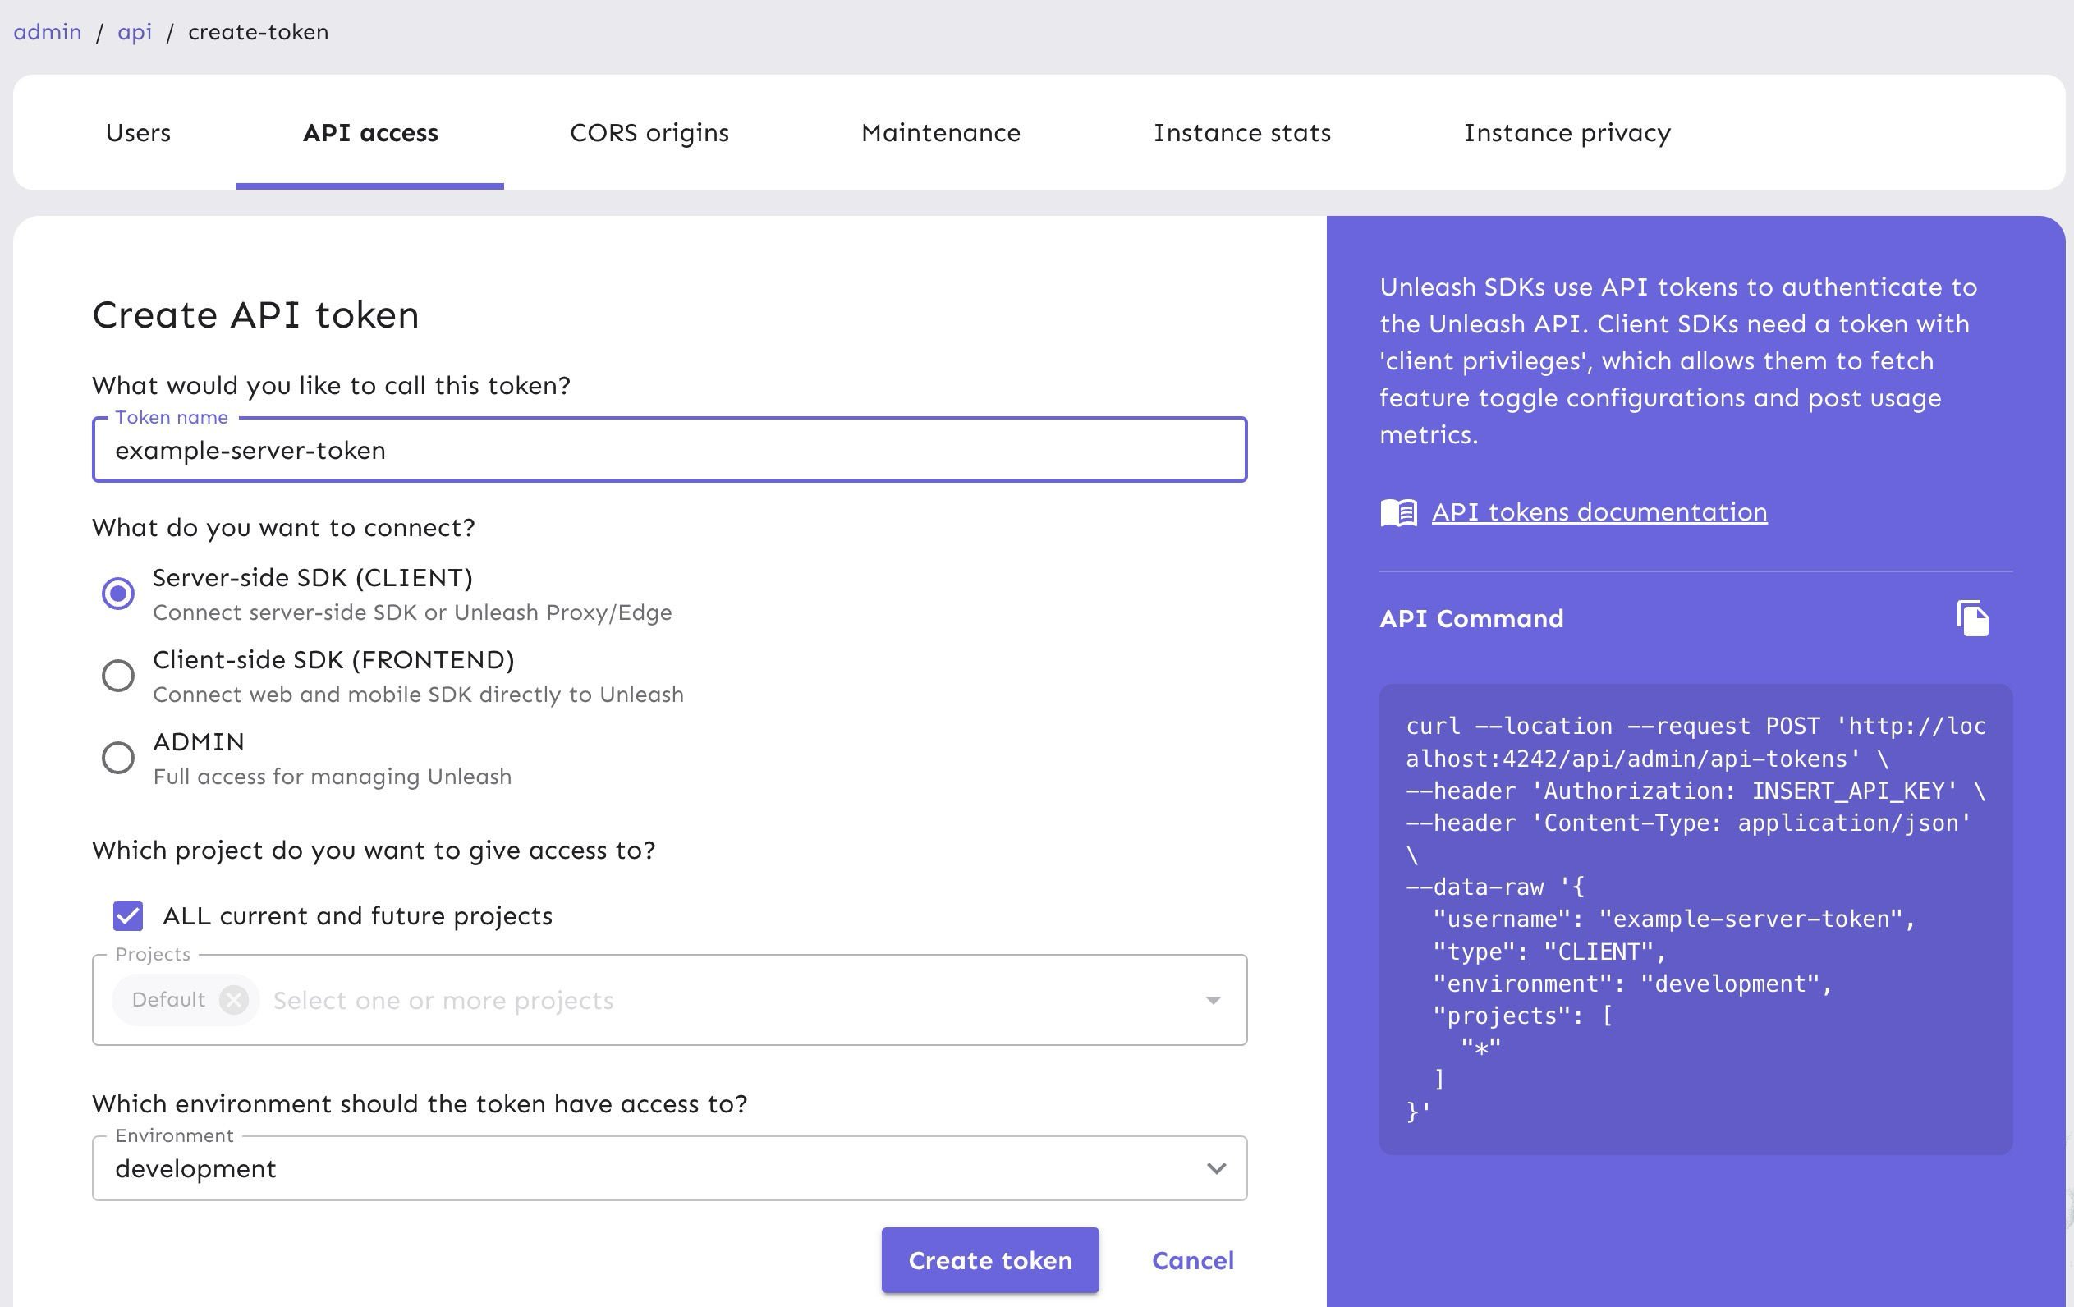Image resolution: width=2074 pixels, height=1307 pixels.
Task: Navigate to api breadcrumb link
Action: pyautogui.click(x=135, y=32)
